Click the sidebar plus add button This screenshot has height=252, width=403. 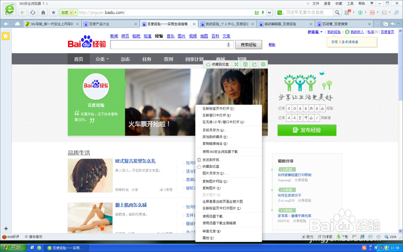click(6, 228)
